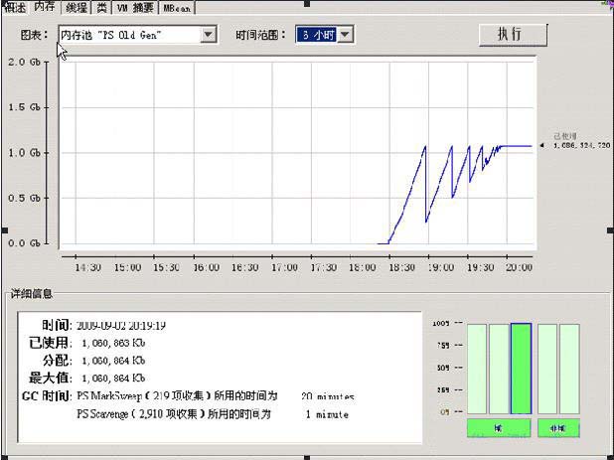614x460 pixels.
Task: Select the second heap pool usage bar
Action: 499,369
